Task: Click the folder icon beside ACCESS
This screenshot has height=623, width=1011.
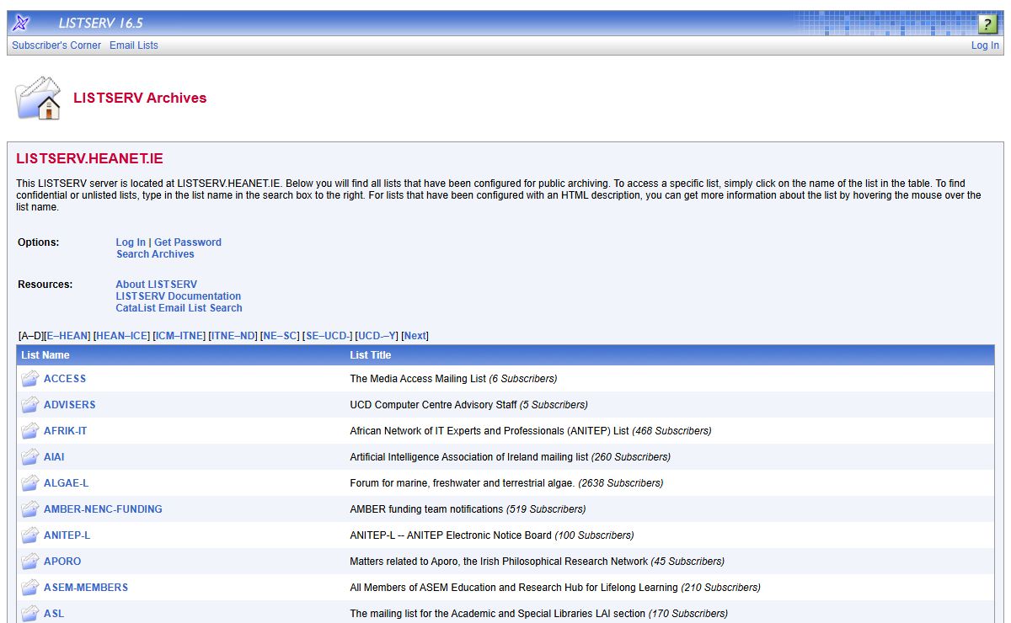Action: pos(30,379)
